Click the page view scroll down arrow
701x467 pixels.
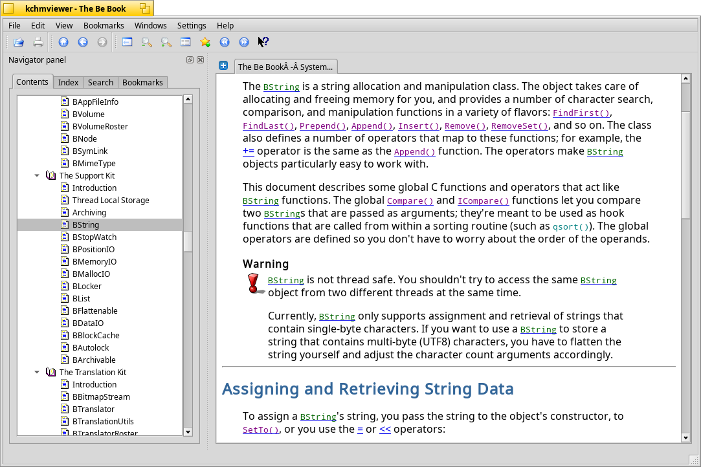click(686, 438)
